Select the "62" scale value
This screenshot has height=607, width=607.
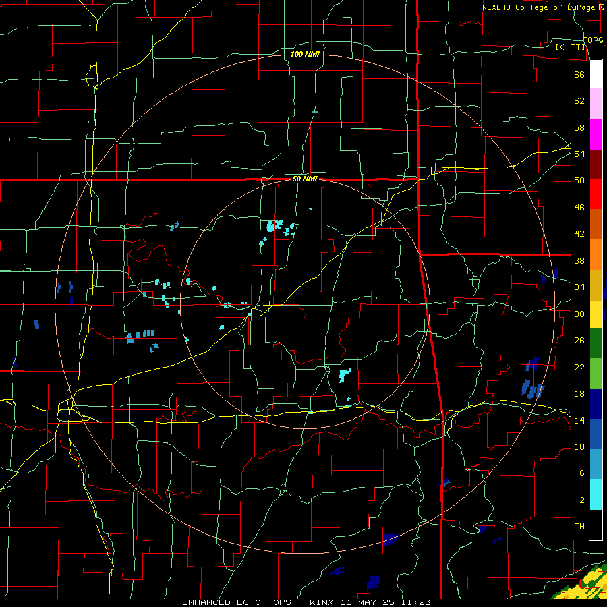579,101
